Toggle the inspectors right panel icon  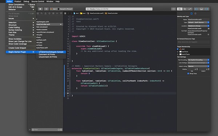pyautogui.click(x=207, y=9)
